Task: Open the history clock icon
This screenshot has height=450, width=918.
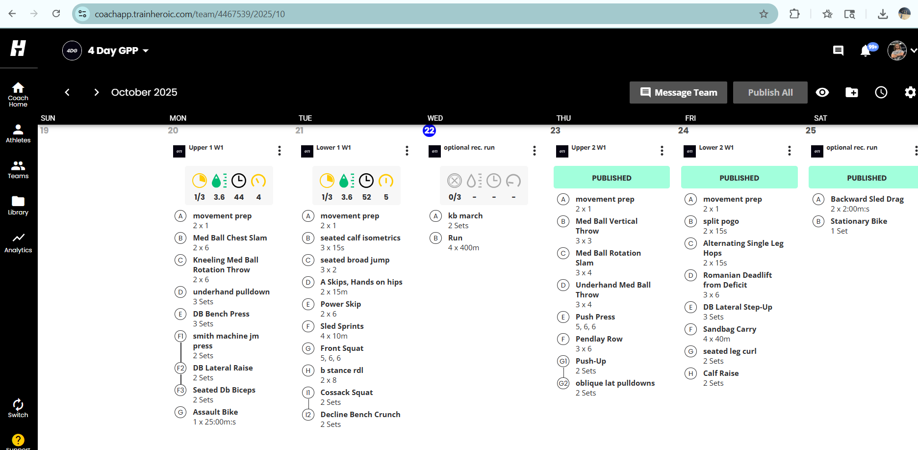Action: (x=881, y=92)
